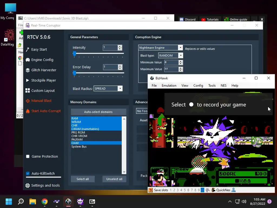Open Windows Start menu

[9, 201]
